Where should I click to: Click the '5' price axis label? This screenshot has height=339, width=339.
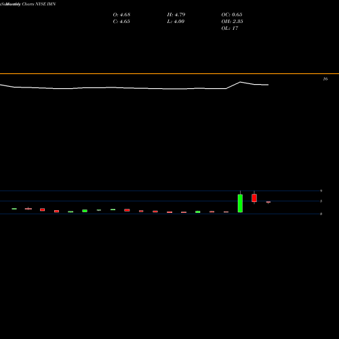(x=321, y=201)
